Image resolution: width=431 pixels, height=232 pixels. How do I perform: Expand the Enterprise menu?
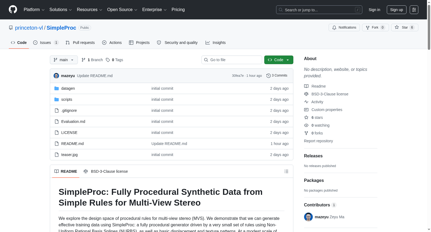154,10
